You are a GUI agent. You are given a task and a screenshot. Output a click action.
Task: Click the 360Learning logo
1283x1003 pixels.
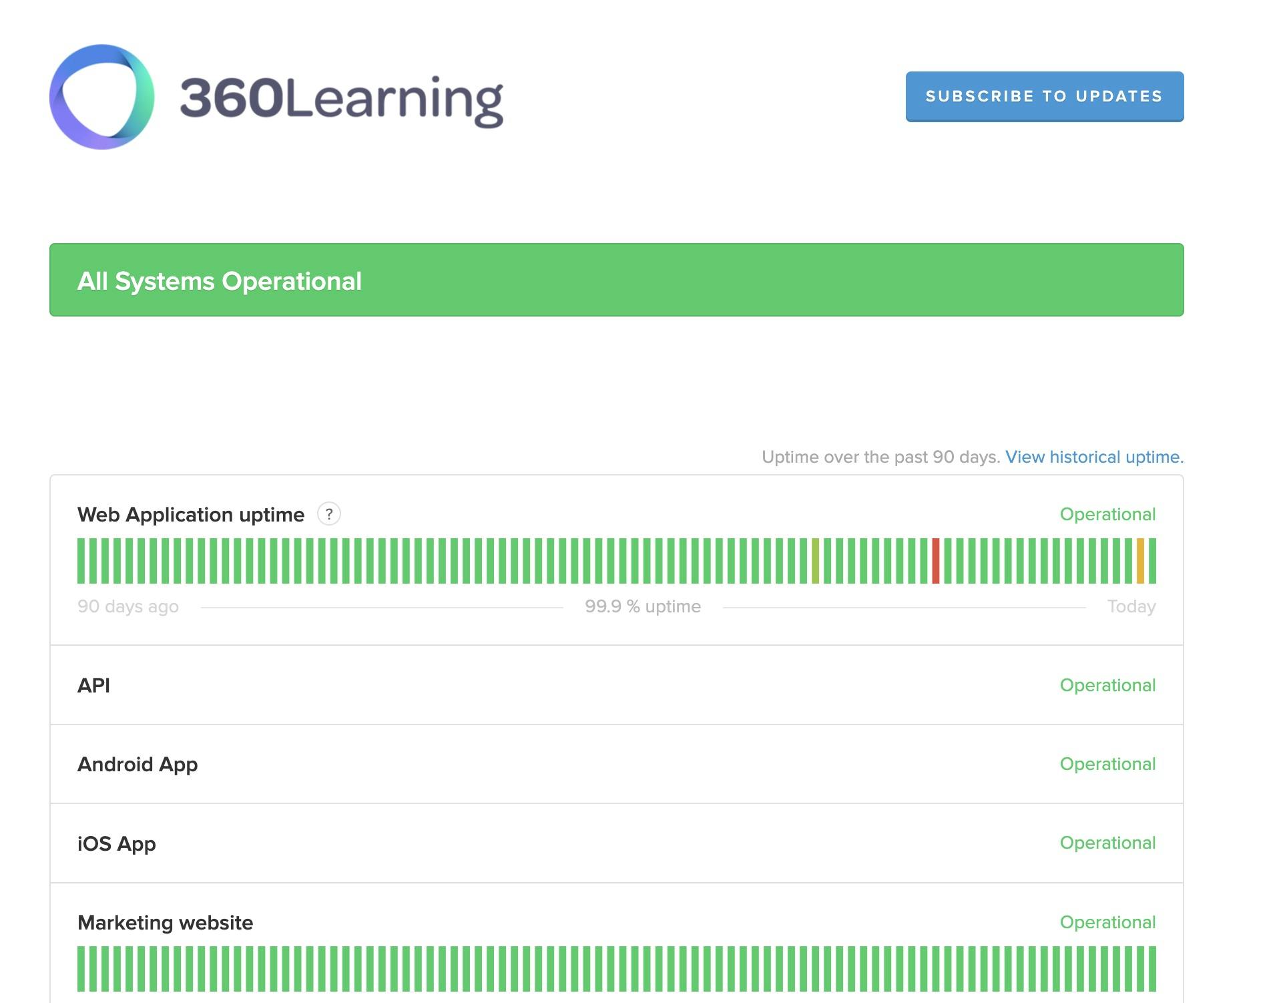(280, 95)
